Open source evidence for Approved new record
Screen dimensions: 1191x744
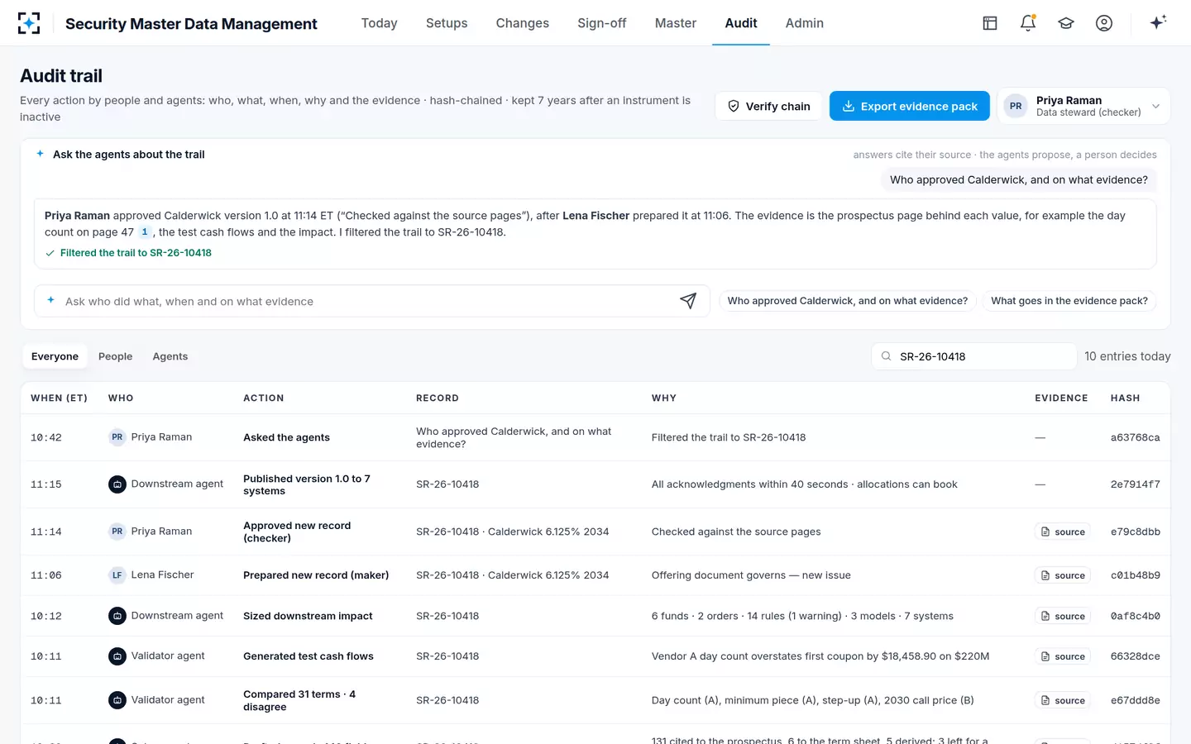1063,532
